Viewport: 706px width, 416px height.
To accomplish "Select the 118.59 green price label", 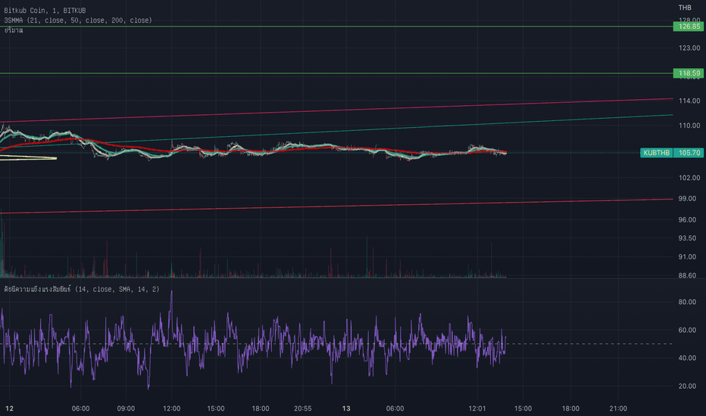I will (689, 73).
